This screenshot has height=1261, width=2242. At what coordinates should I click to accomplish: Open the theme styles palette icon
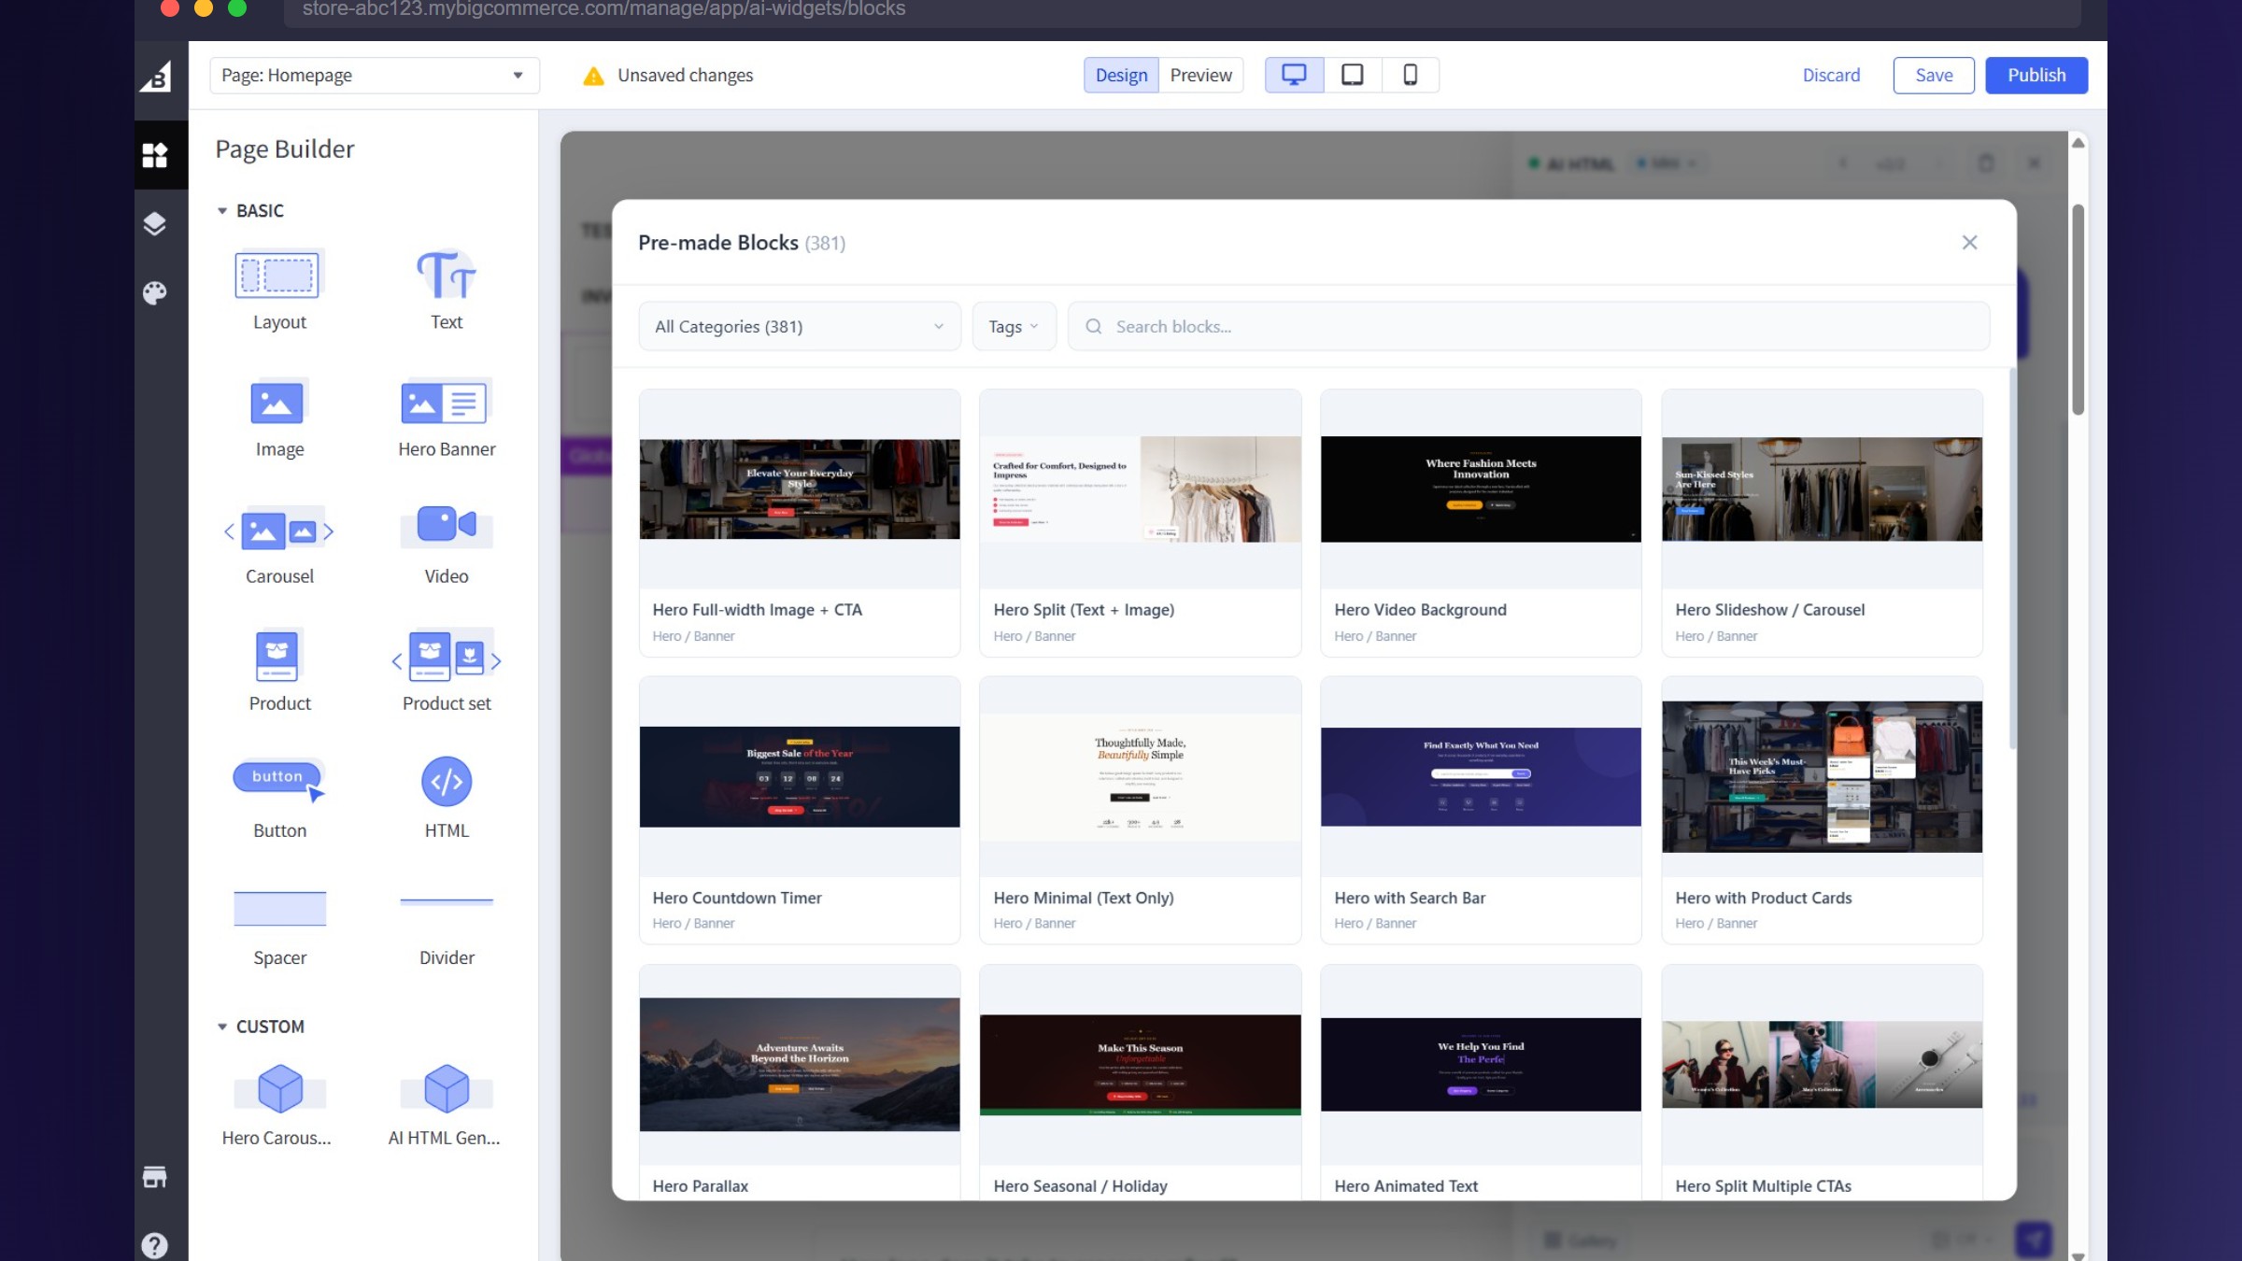pos(155,293)
